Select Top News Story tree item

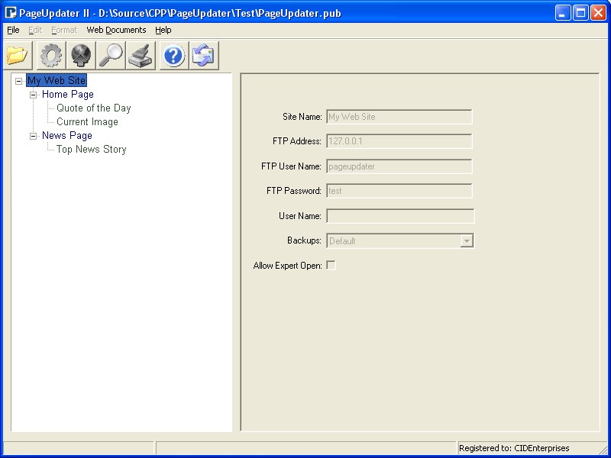pyautogui.click(x=91, y=149)
